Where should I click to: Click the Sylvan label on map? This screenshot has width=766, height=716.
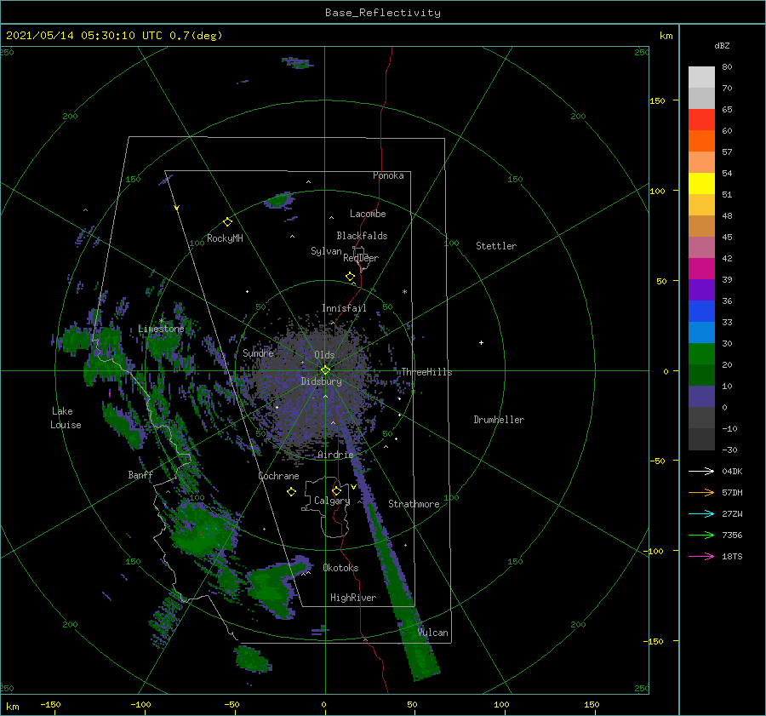coord(326,251)
